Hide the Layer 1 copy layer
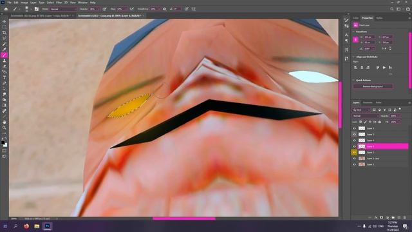412x232 pixels. coord(354,159)
